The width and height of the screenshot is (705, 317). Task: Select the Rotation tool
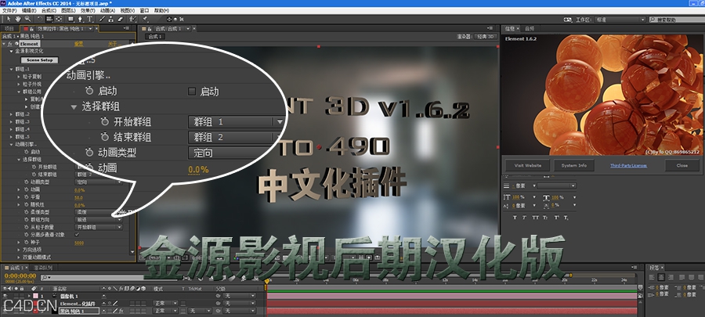point(40,20)
